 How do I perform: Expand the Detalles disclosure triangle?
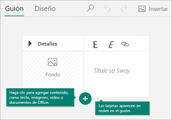30,44
